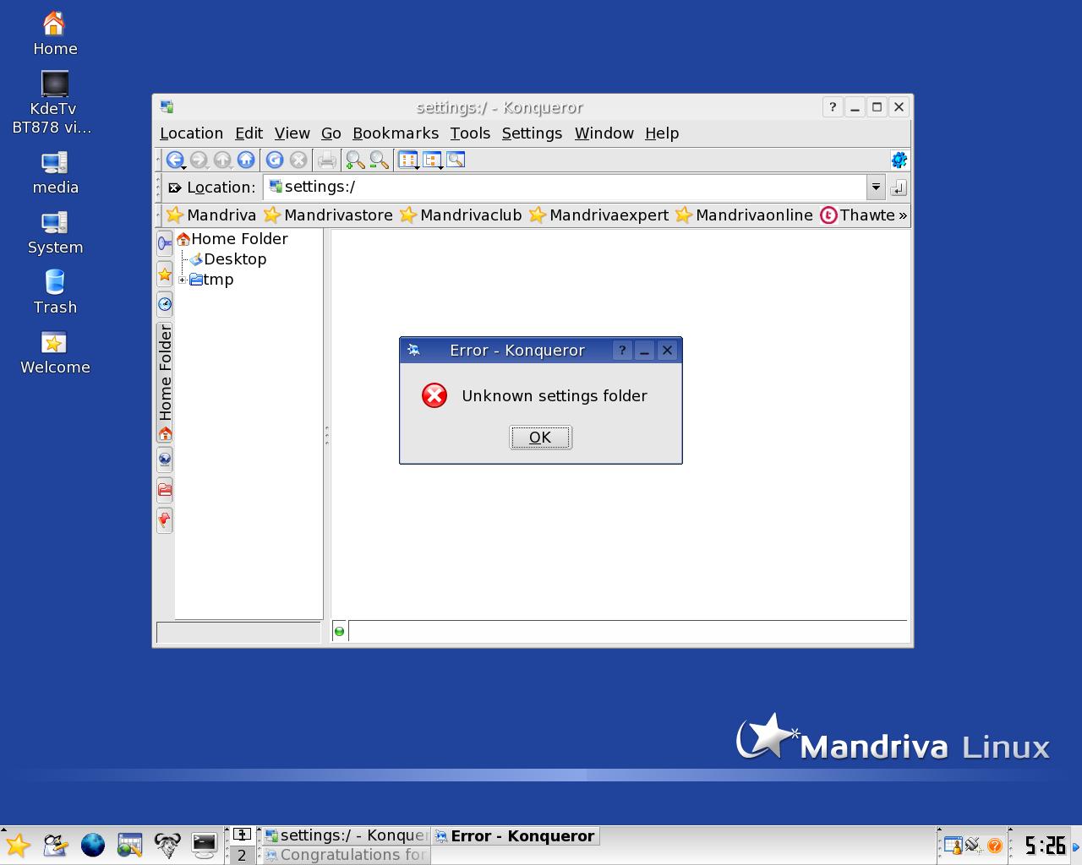
Task: Click the sidebar configuration button at top
Action: coord(165,243)
